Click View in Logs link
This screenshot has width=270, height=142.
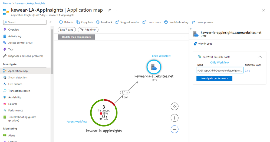click(203, 44)
